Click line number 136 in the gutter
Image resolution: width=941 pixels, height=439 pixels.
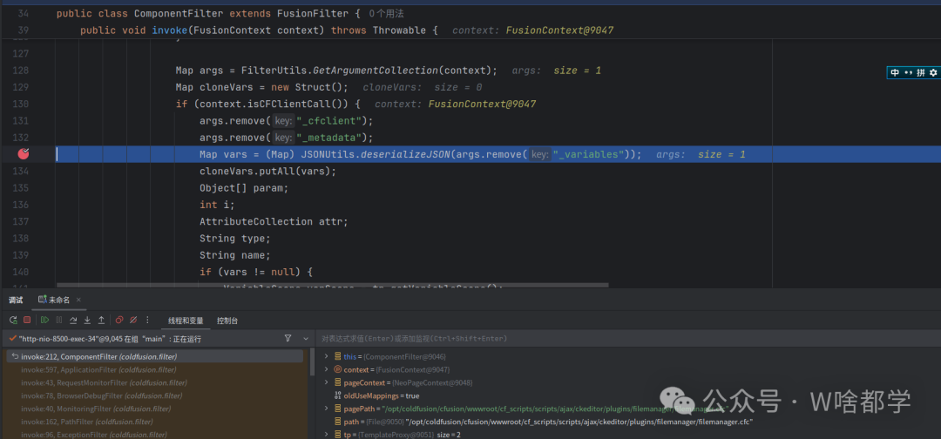(x=20, y=205)
